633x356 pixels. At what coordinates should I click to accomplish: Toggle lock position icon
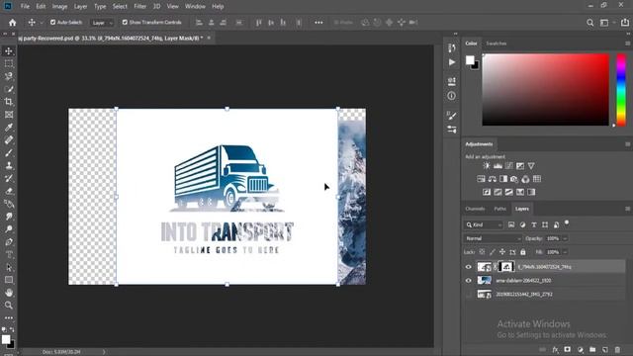[502, 252]
